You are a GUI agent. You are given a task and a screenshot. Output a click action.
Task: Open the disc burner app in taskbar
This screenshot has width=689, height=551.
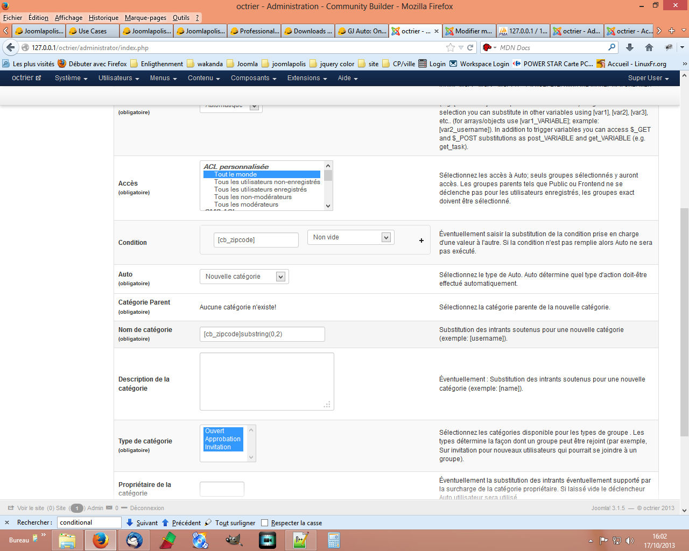click(x=200, y=540)
